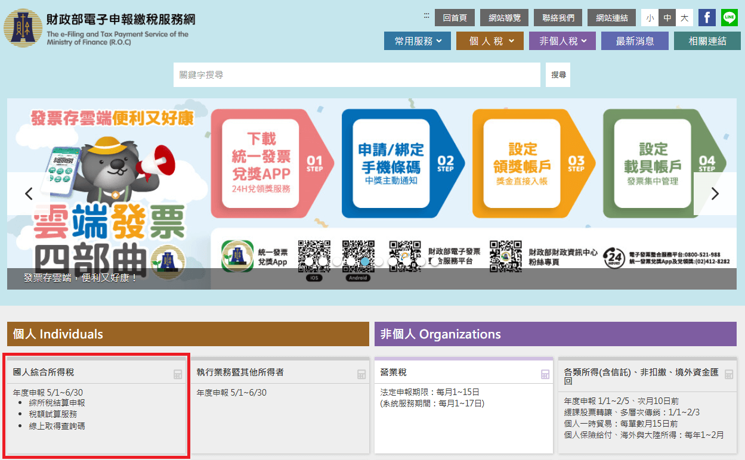Focus the 關鍵字搜尋 search field
Image resolution: width=745 pixels, height=460 pixels.
357,75
